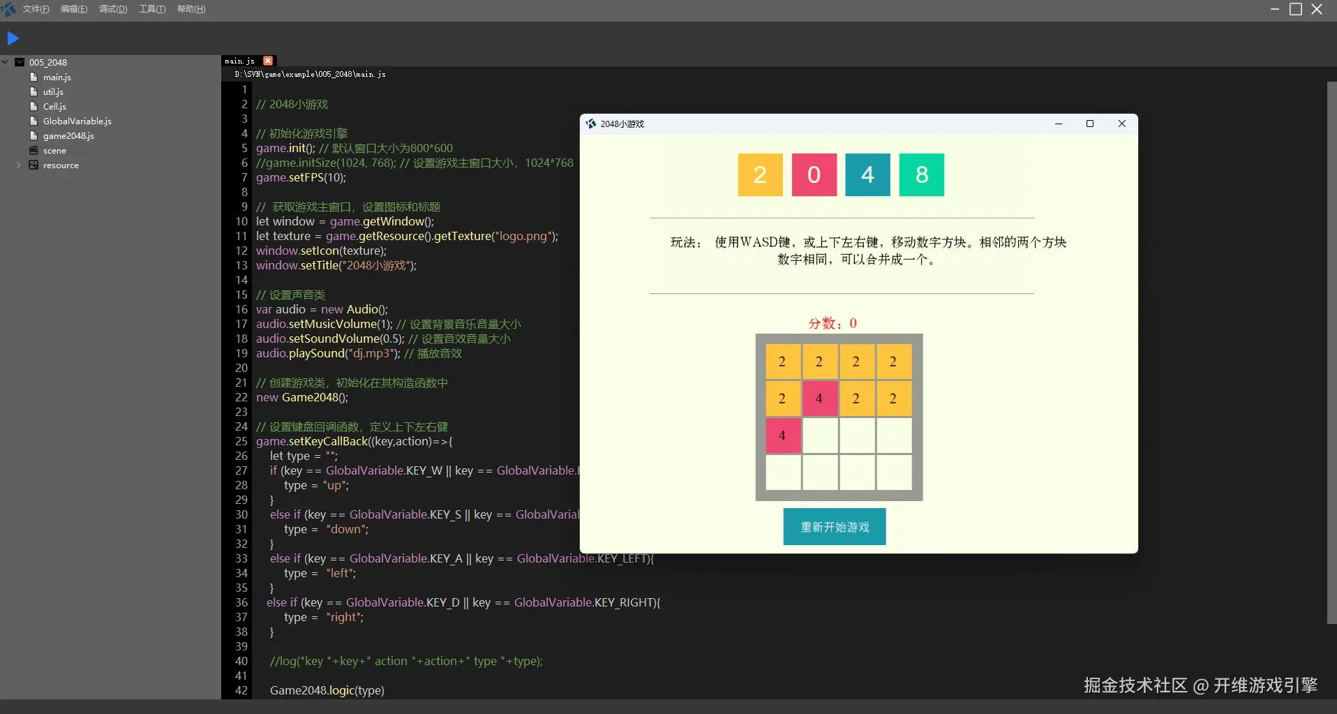Click the pink 4 tile in the third board row

pyautogui.click(x=783, y=436)
